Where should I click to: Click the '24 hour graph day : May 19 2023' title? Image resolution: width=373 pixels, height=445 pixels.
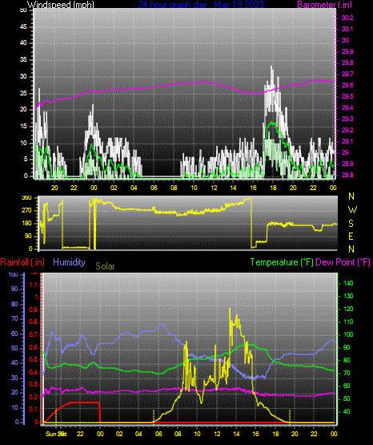click(x=201, y=4)
